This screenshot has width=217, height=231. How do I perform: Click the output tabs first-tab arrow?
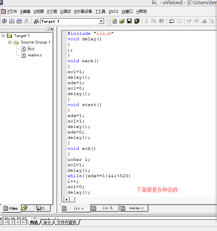[x=6, y=222]
